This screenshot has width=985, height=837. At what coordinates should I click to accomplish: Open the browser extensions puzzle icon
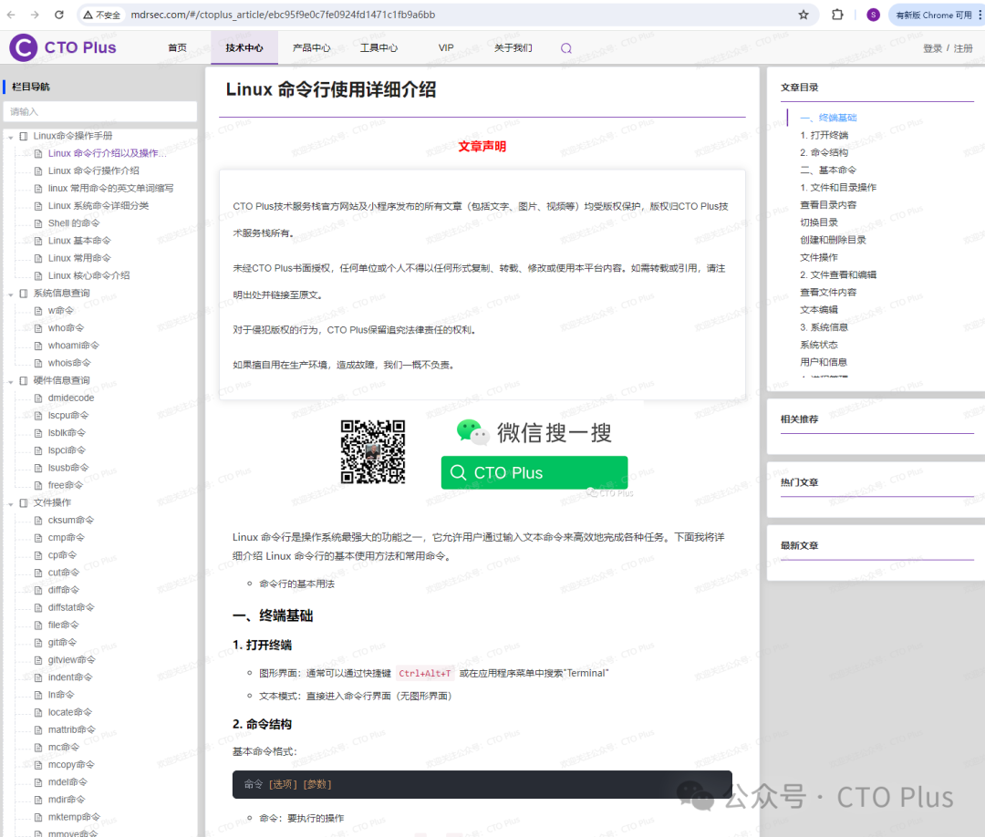[x=837, y=15]
